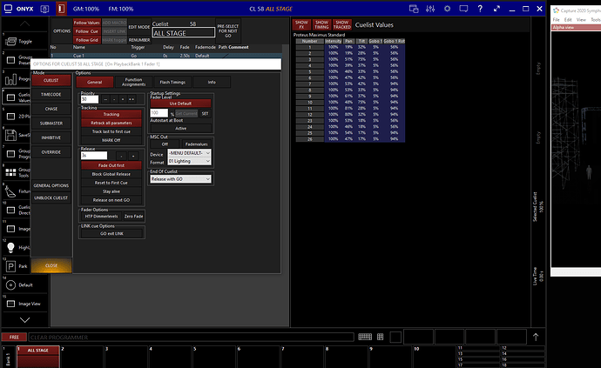Click the orange CLOSE button
Screen dimensions: 601x368
tap(51, 265)
